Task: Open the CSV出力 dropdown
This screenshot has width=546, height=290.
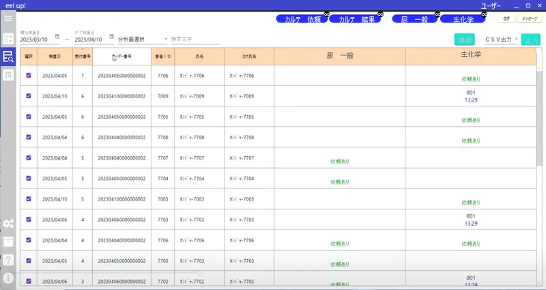Action: pos(501,40)
